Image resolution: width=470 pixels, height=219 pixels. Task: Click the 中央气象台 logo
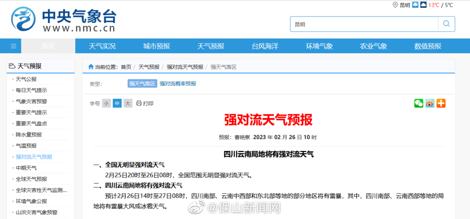pos(64,20)
